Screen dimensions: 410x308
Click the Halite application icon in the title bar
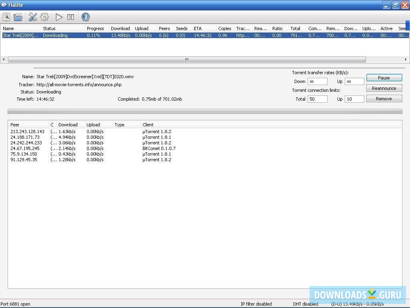4,5
